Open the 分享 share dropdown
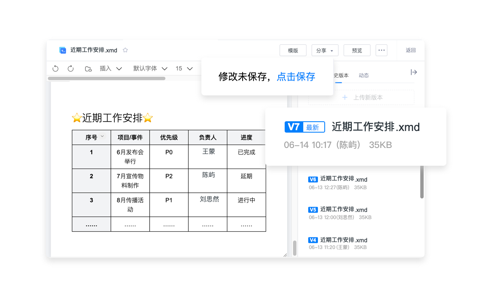The image size is (482, 304). click(x=325, y=51)
